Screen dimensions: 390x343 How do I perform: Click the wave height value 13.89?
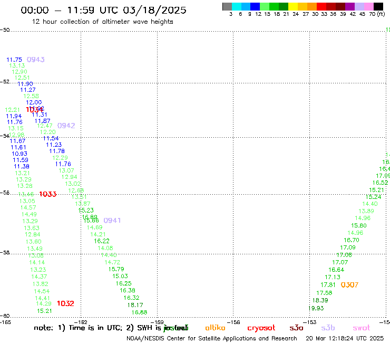coord(366,211)
